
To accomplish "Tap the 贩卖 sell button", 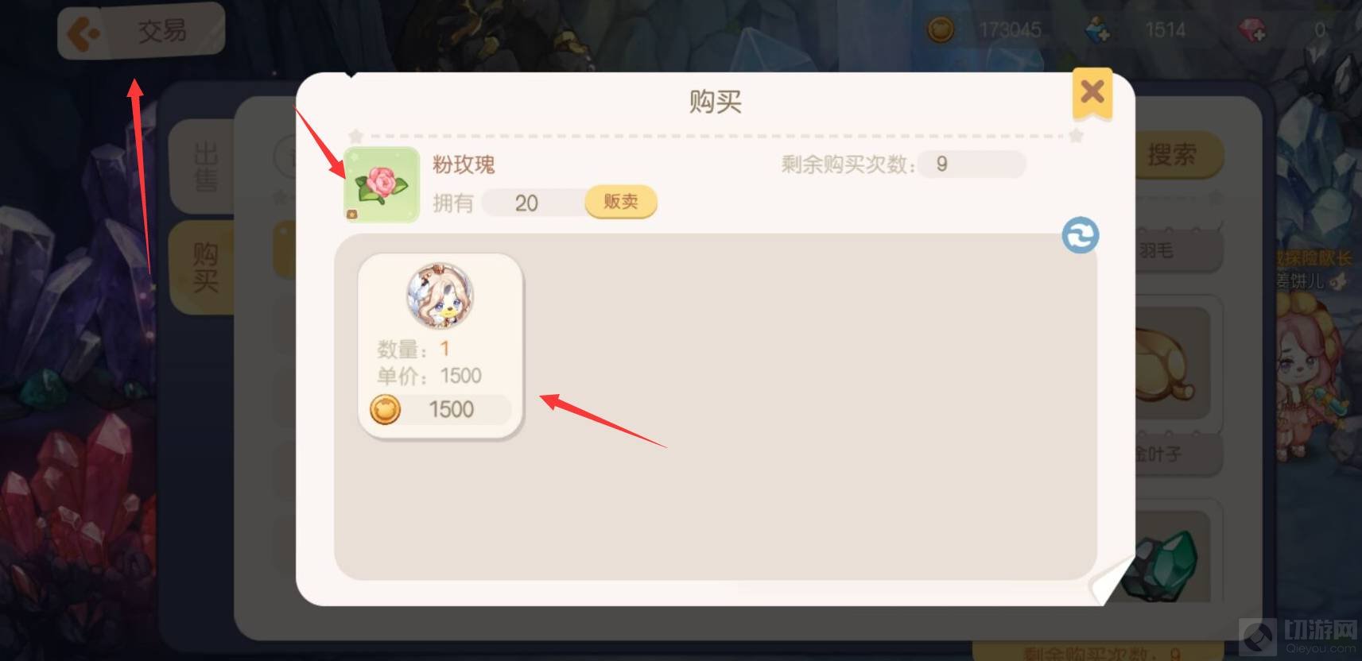I will (x=621, y=202).
